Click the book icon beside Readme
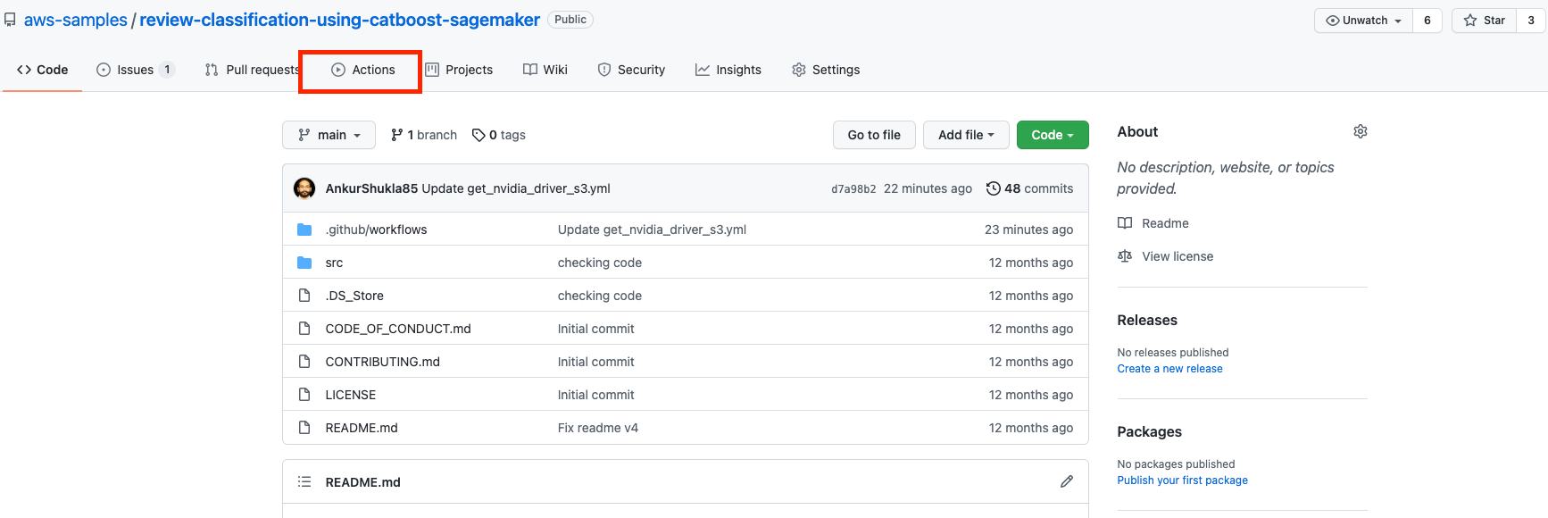 1125,223
